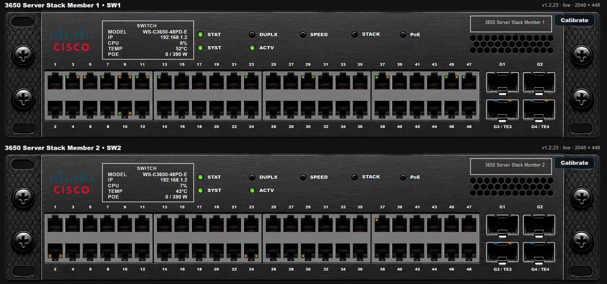
Task: Click the heading '3650 Server Stack Member 1 • SW1'
Action: coord(63,5)
